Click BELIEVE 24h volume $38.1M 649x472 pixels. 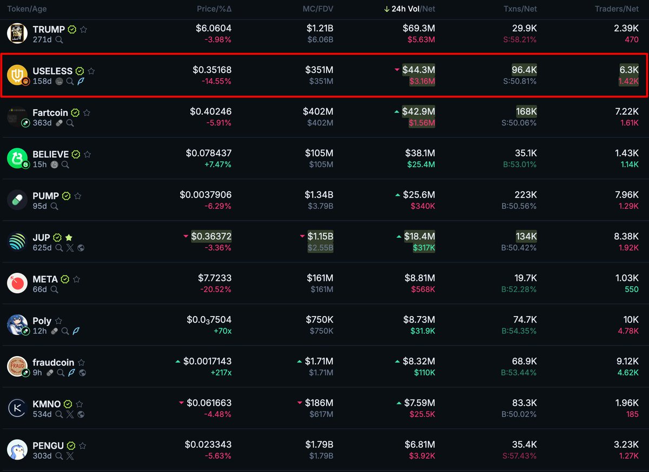pyautogui.click(x=420, y=154)
